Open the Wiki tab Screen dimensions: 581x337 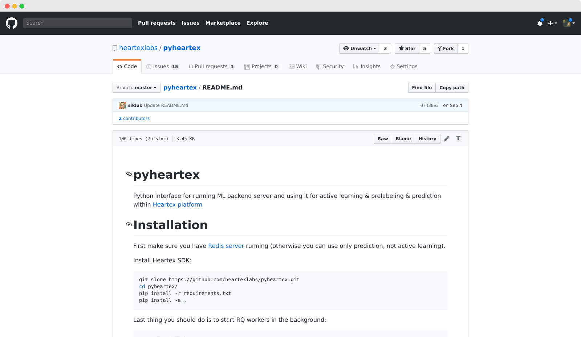[298, 67]
